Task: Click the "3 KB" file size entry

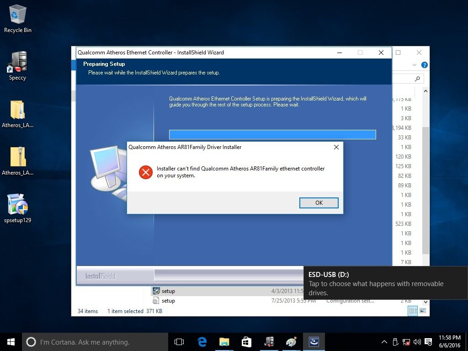Action: click(x=406, y=118)
